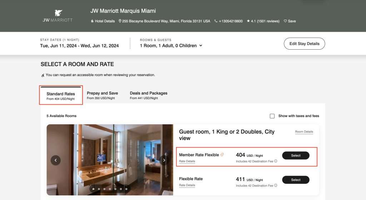Viewport: 366px width, 200px height.
Task: Open Deals and Packages tab
Action: point(148,95)
